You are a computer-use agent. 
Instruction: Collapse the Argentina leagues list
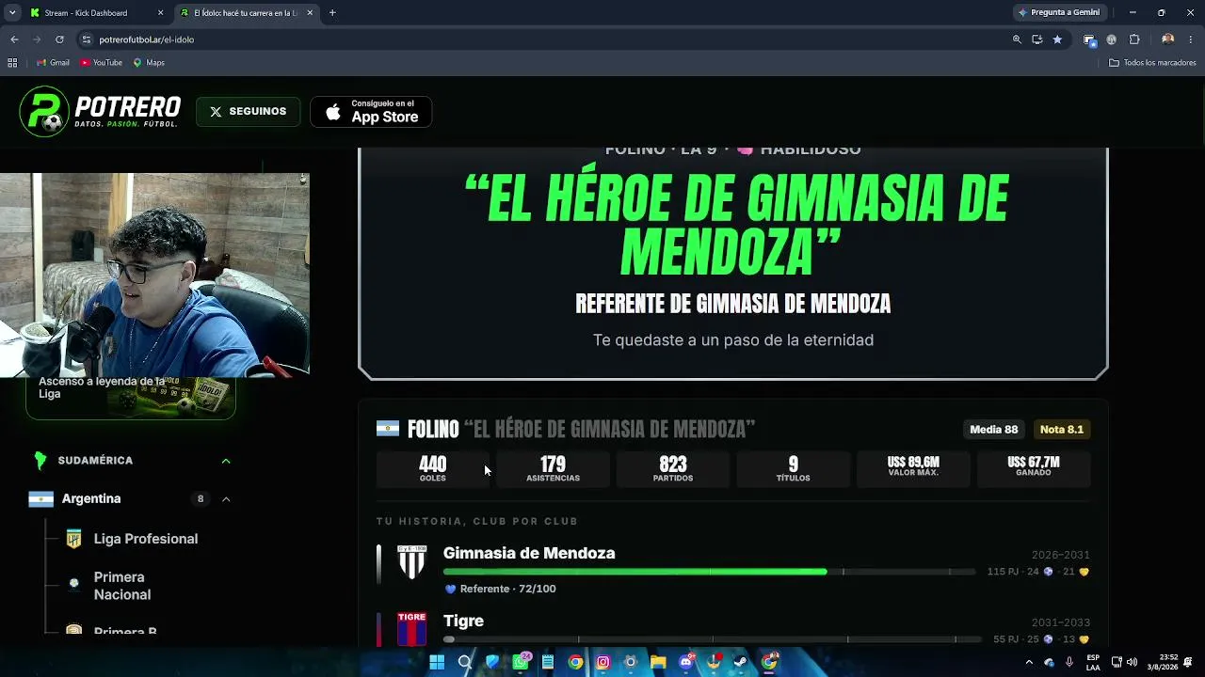226,499
